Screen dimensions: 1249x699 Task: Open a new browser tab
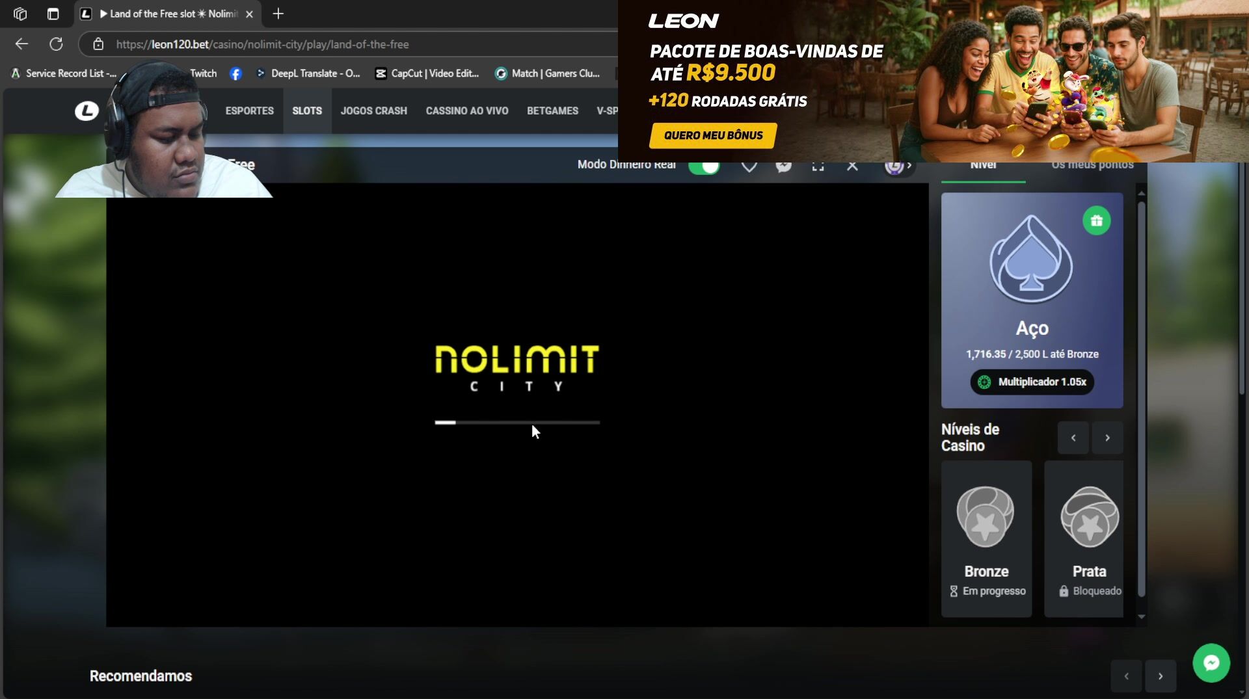coord(278,14)
